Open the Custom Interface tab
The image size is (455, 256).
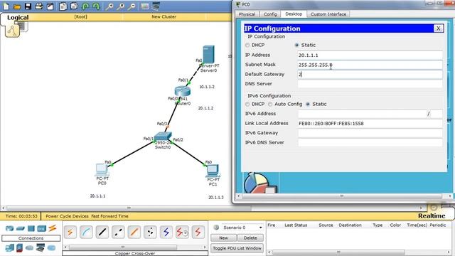point(328,14)
